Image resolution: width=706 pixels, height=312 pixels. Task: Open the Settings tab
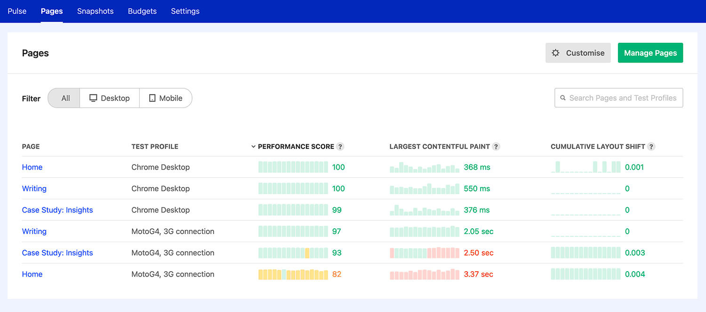tap(185, 11)
